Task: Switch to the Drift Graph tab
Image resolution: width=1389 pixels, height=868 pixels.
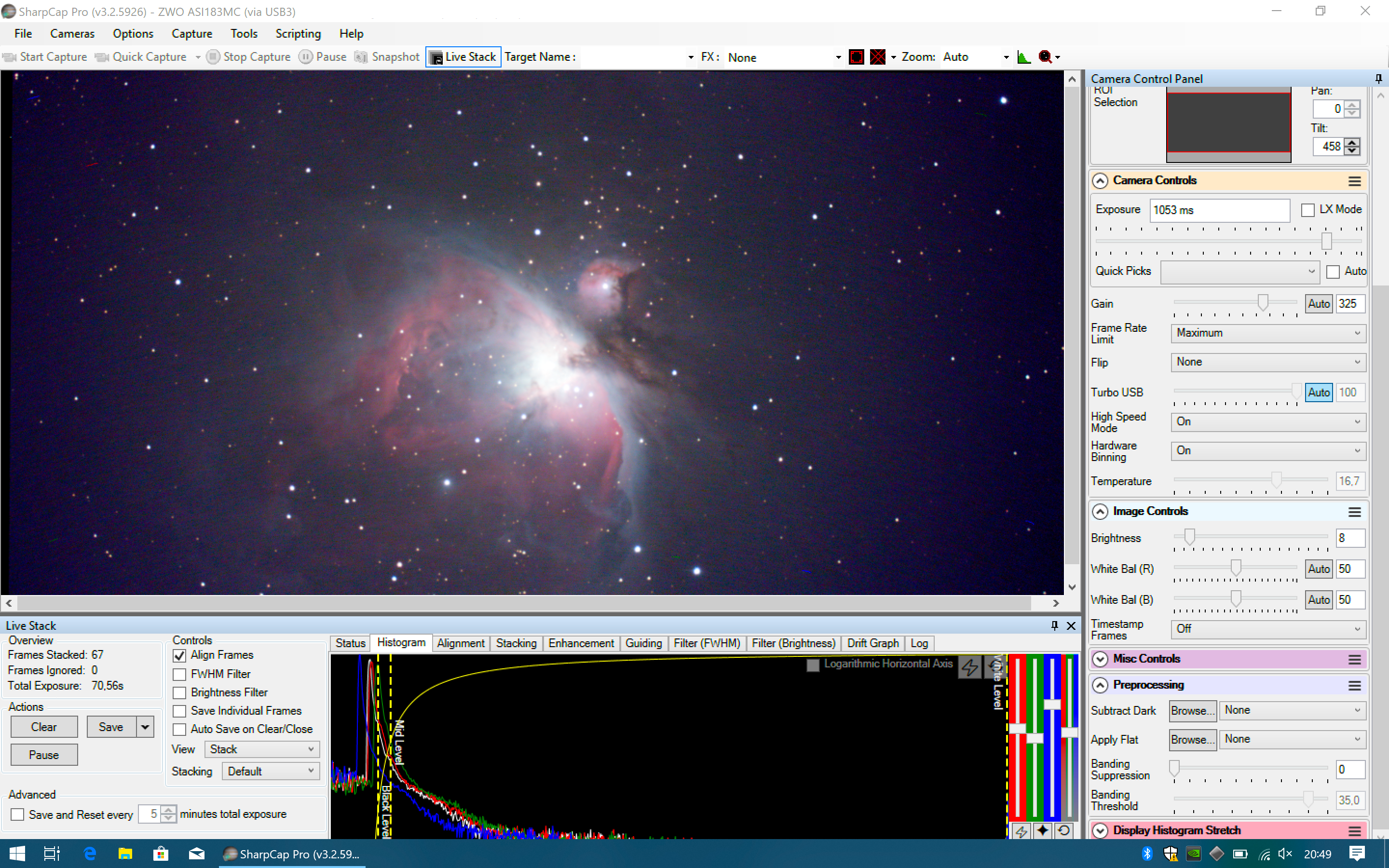Action: (x=872, y=643)
